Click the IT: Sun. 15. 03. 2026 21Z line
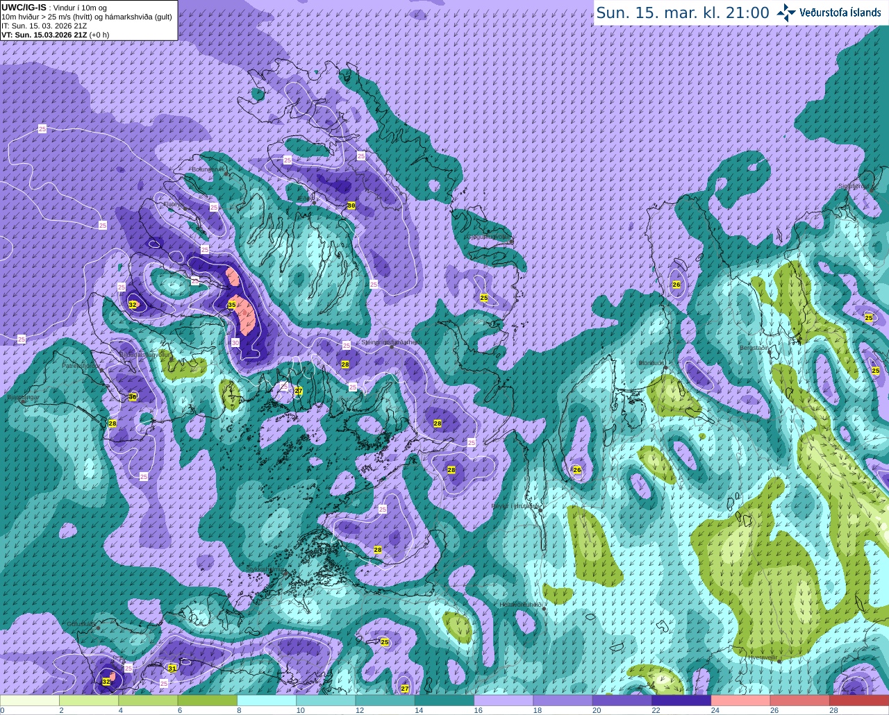 44,26
